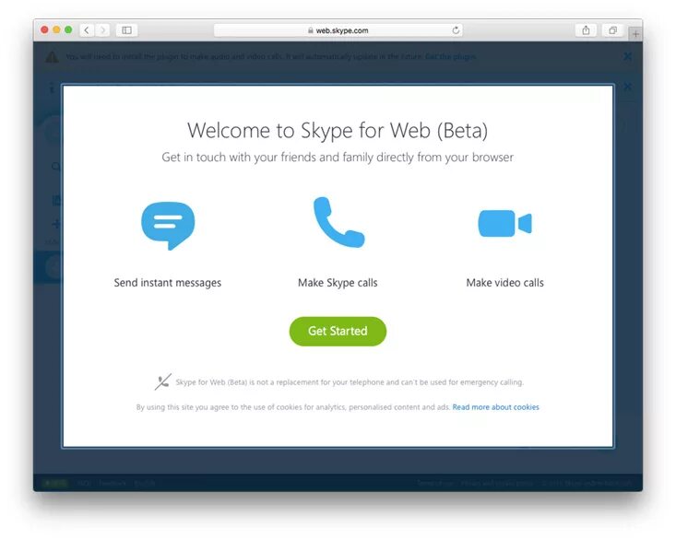
Task: Click the Send instant messages label
Action: pyautogui.click(x=168, y=283)
